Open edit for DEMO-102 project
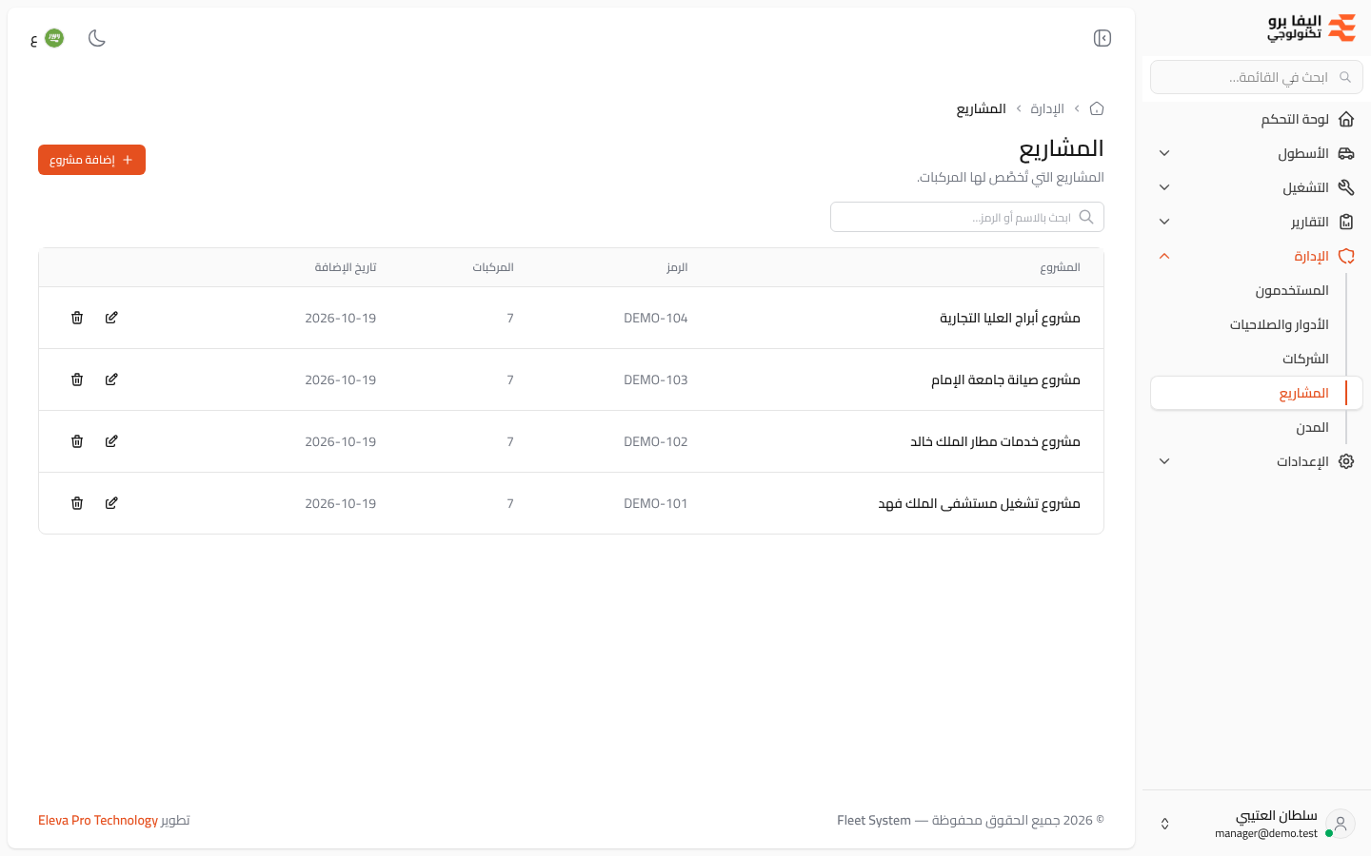1371x856 pixels. coord(111,441)
